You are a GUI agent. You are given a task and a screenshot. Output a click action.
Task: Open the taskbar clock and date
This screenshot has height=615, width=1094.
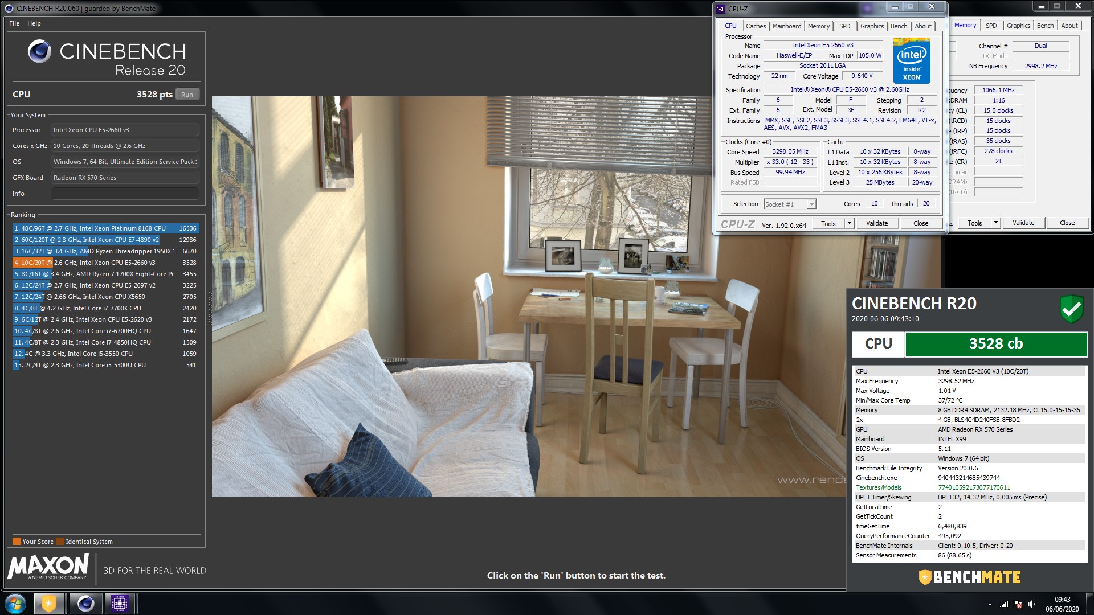coord(1062,604)
